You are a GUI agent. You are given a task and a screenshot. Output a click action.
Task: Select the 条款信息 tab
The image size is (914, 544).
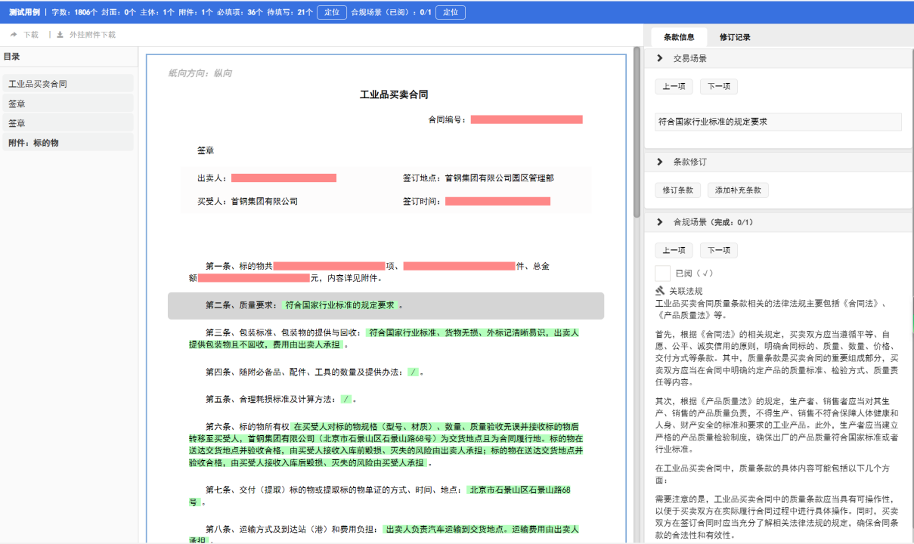[679, 37]
